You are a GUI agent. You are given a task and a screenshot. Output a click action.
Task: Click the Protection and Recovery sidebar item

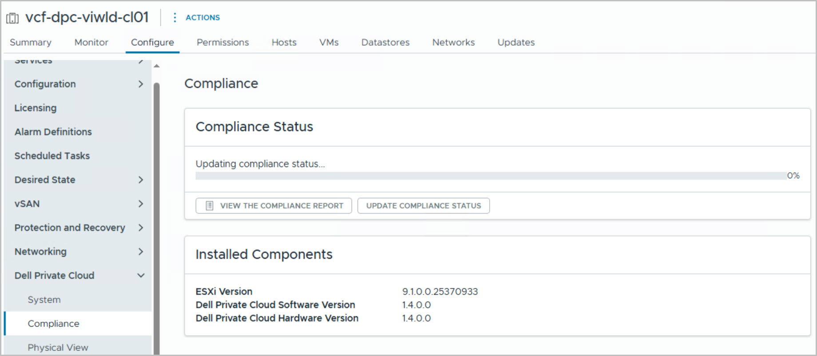pyautogui.click(x=70, y=227)
